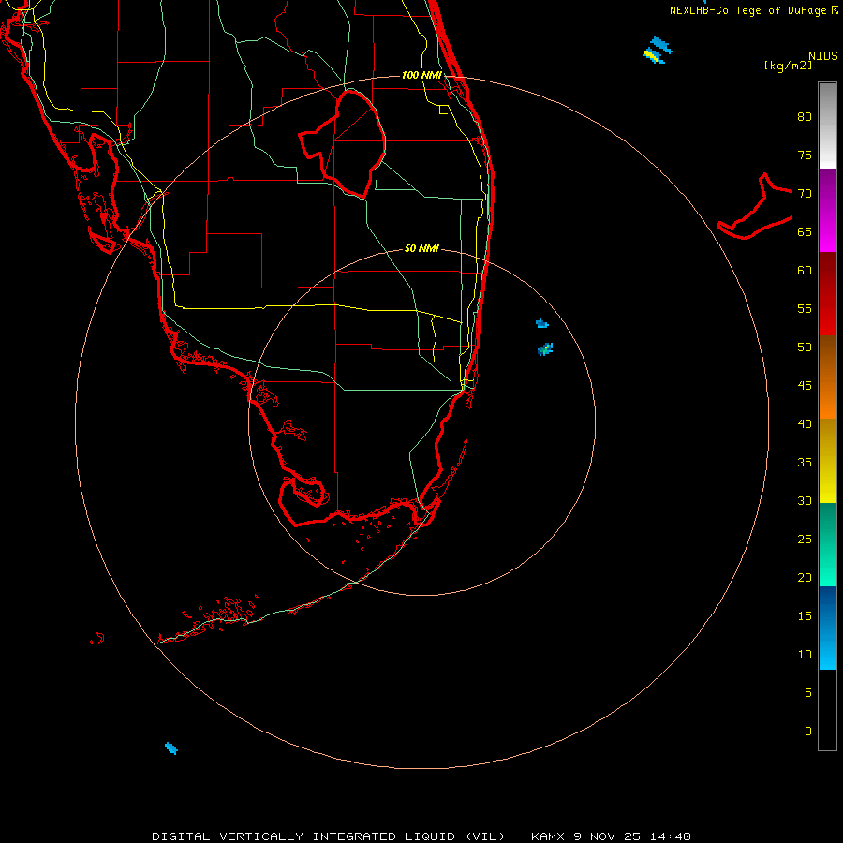Pick the blue band of the VIL scale

point(827,628)
